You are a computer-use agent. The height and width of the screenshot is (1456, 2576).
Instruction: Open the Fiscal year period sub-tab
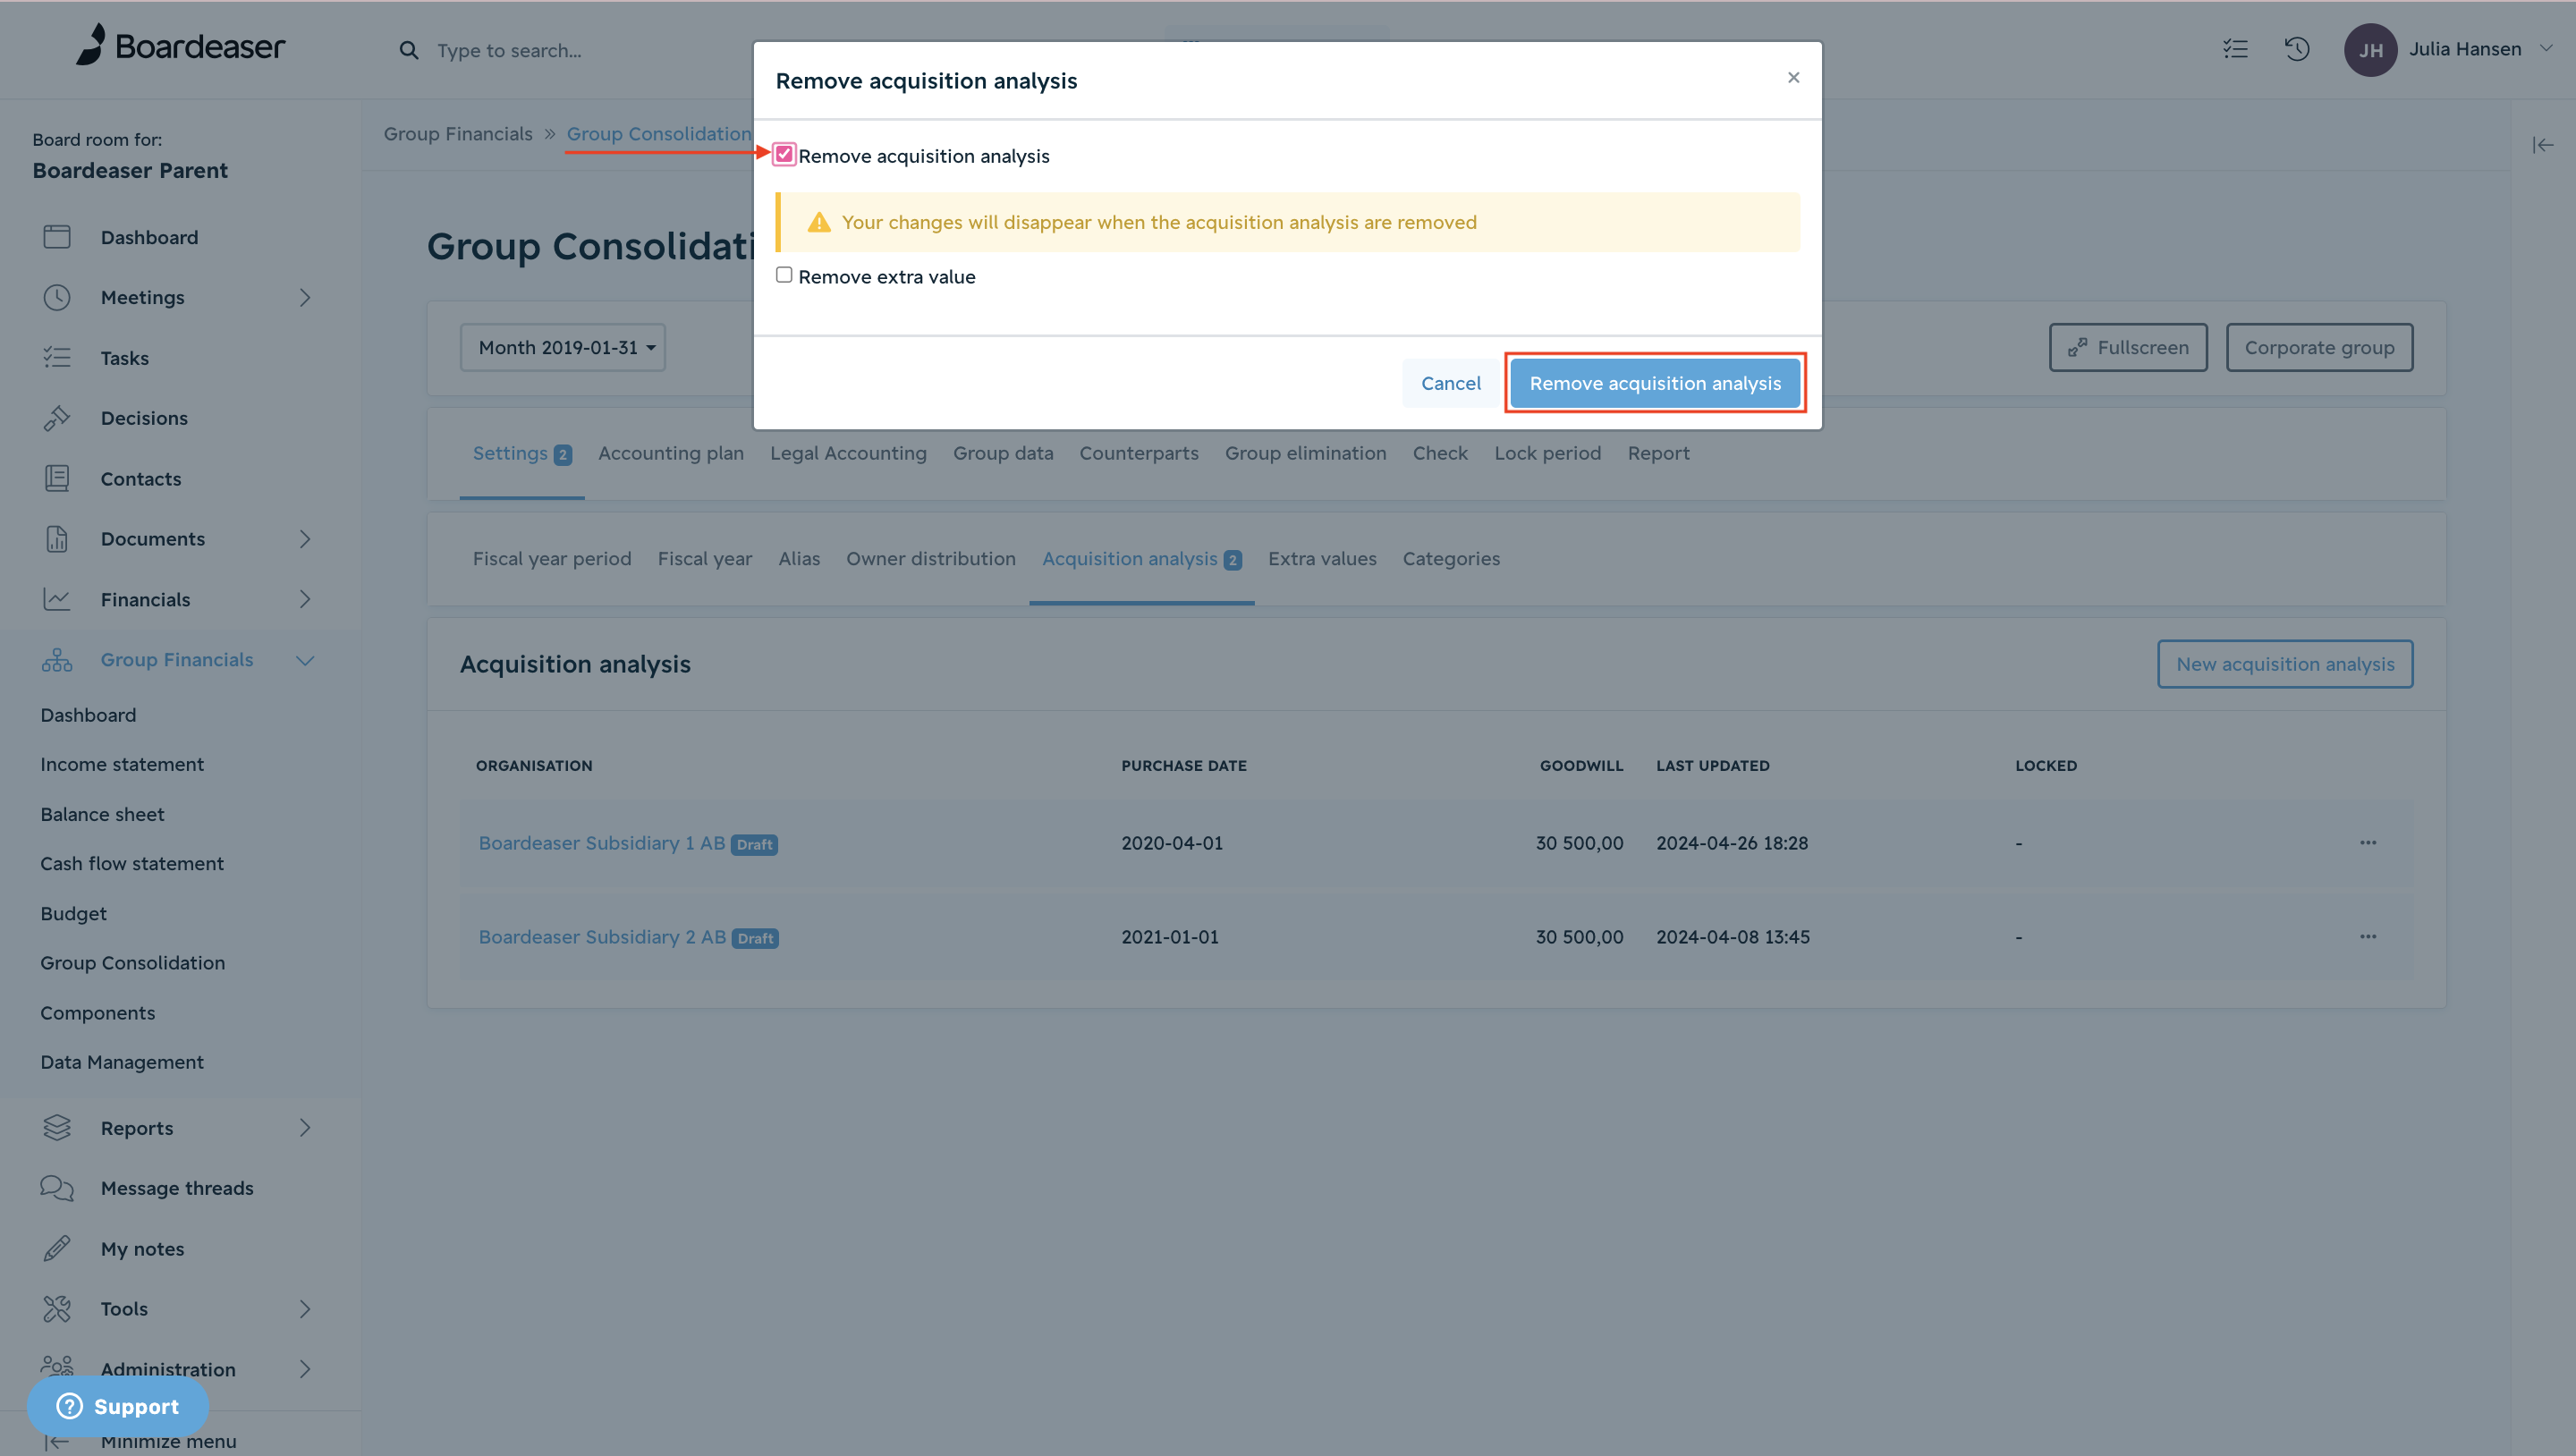click(x=552, y=559)
